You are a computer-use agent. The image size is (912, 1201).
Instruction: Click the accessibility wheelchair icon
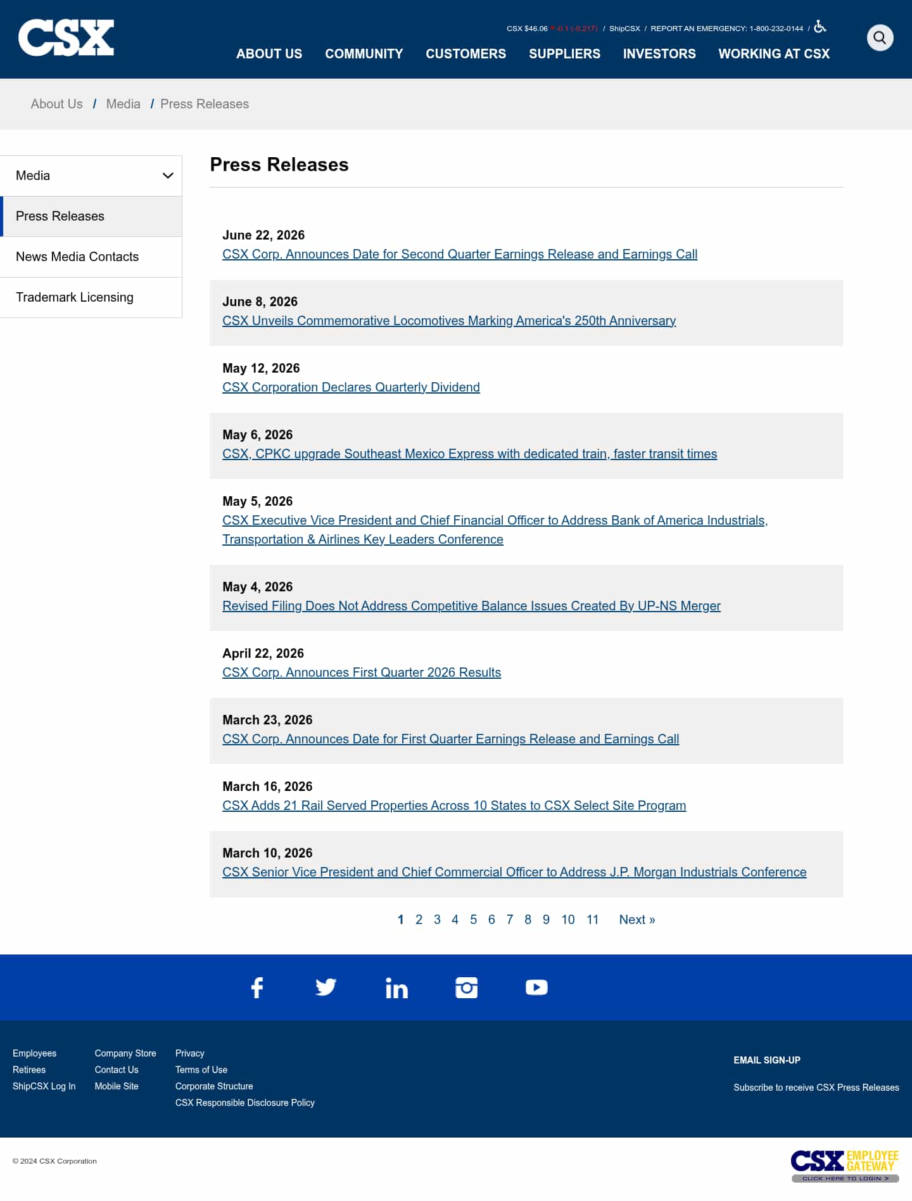(820, 27)
